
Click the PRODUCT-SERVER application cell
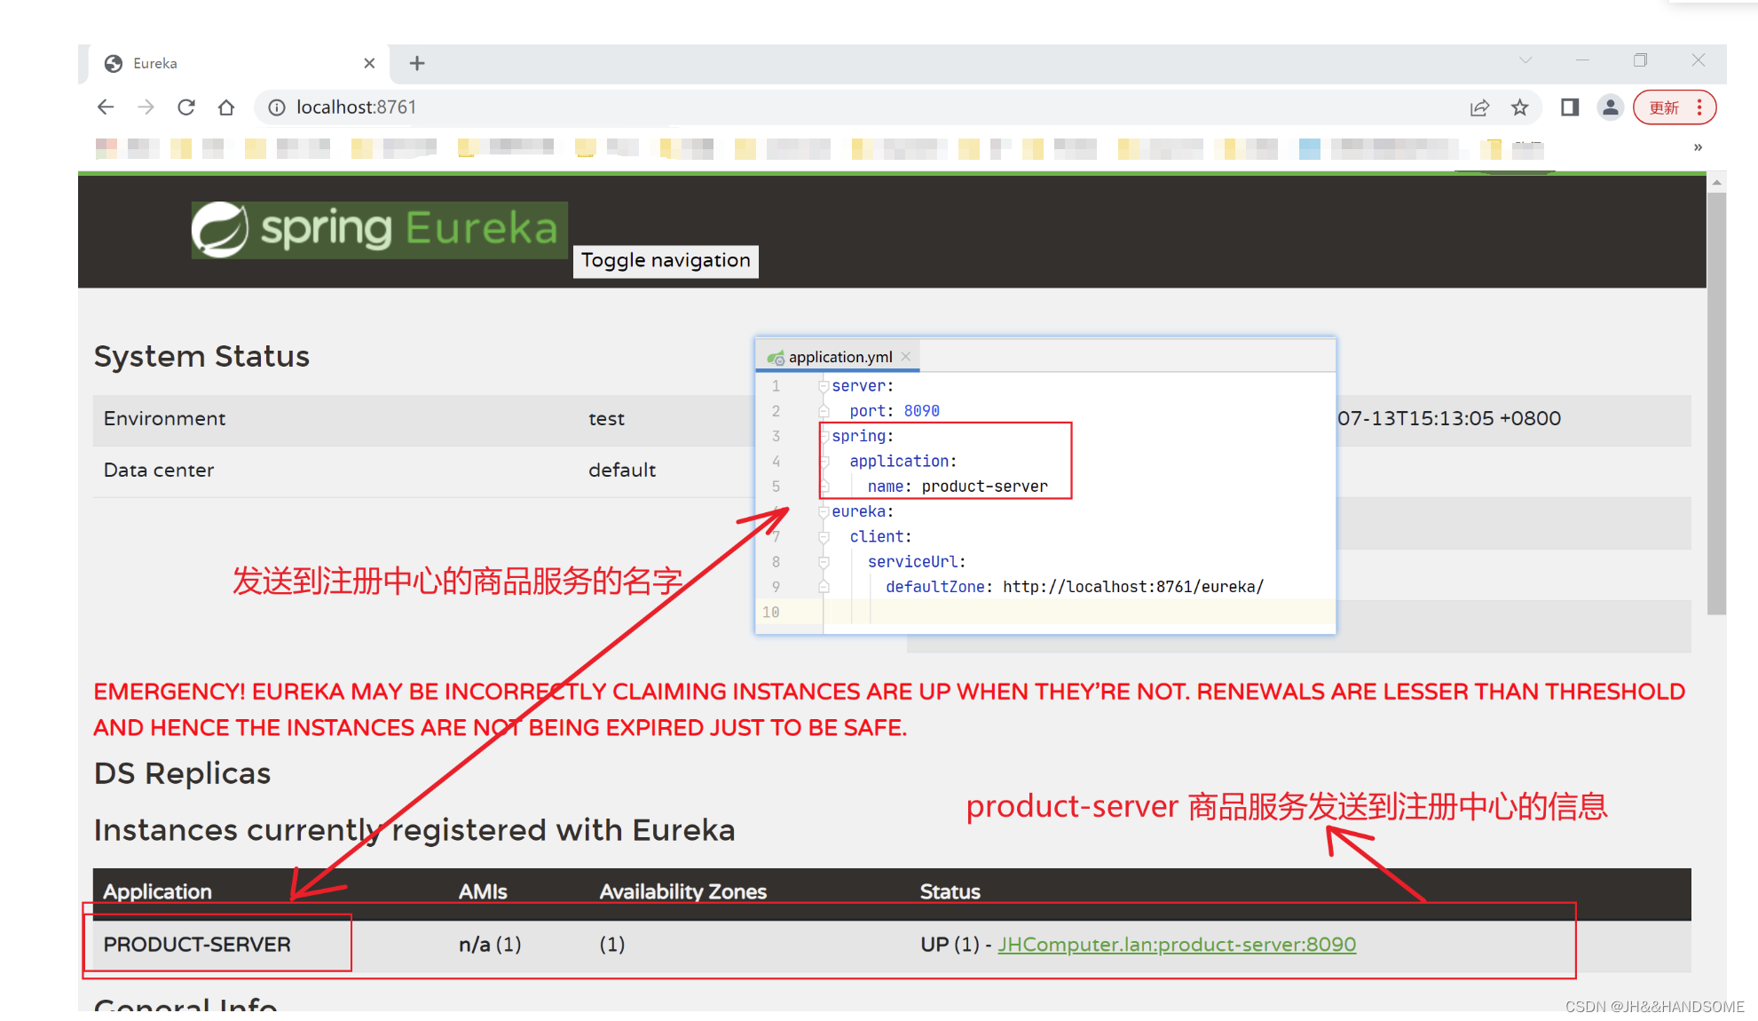coord(197,945)
